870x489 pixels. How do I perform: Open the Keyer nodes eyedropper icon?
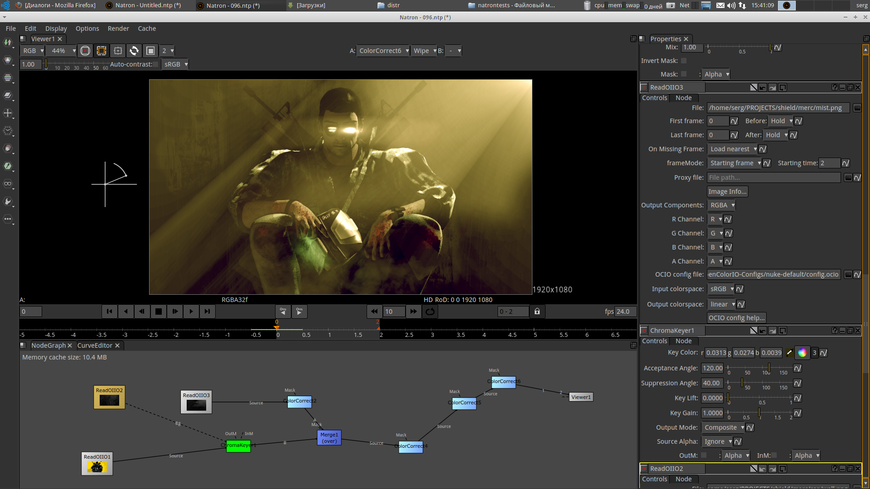[8, 166]
